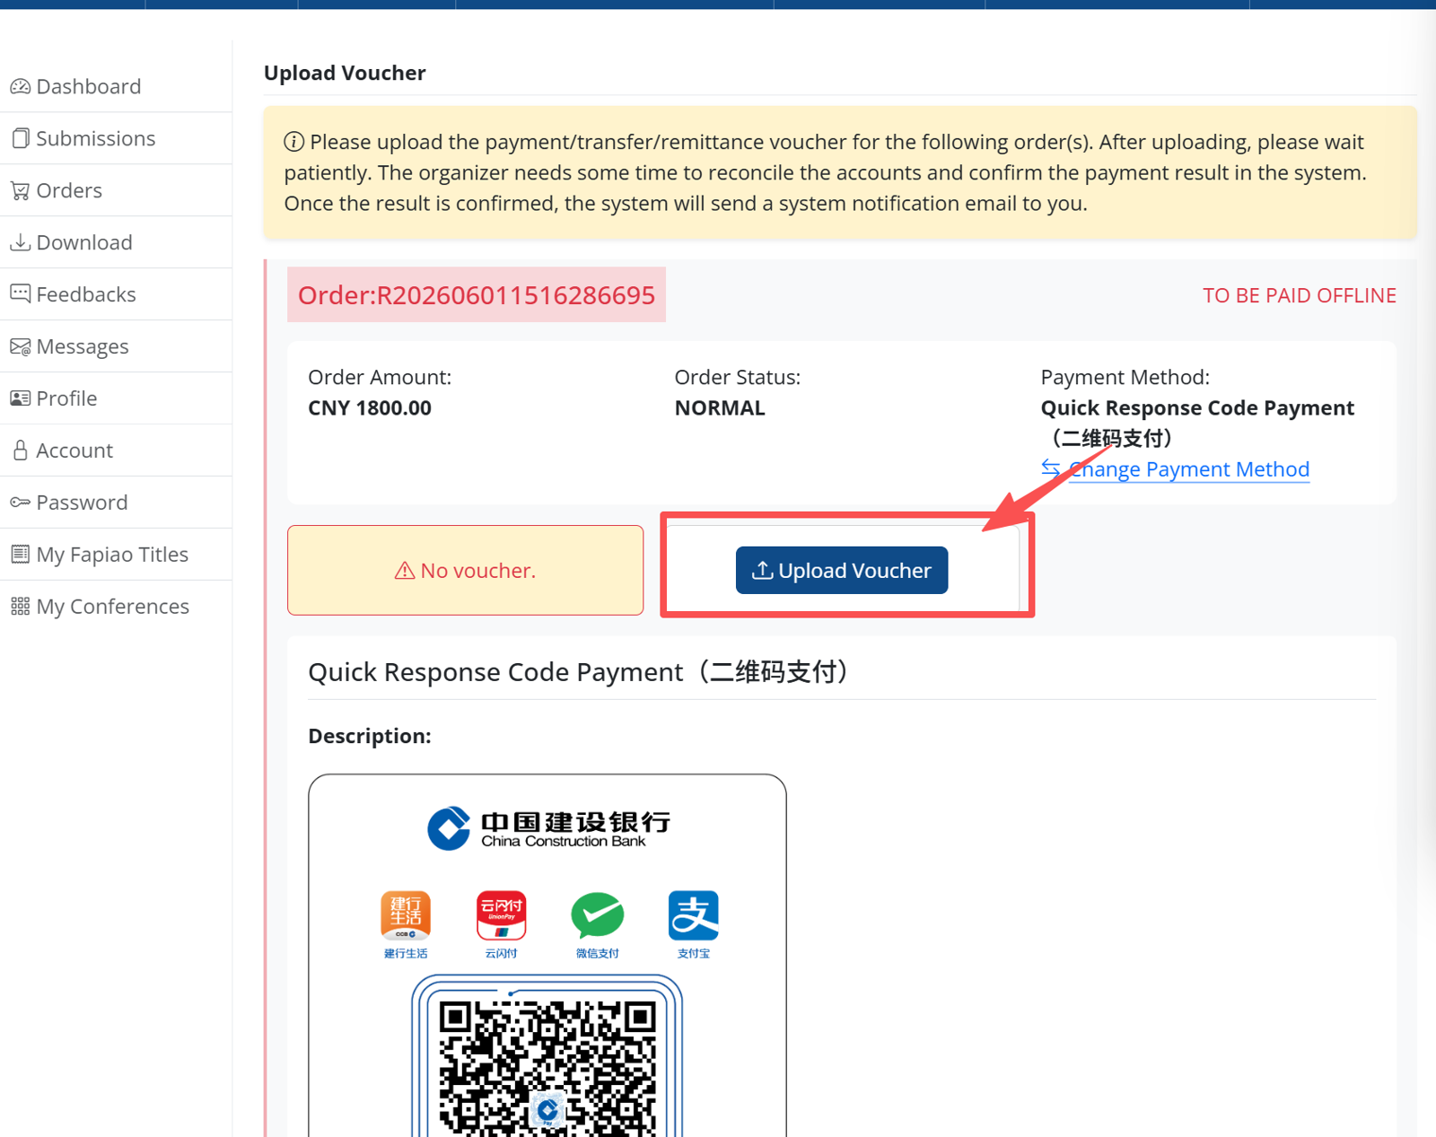Click the My Fapiao Titles list icon

point(20,554)
